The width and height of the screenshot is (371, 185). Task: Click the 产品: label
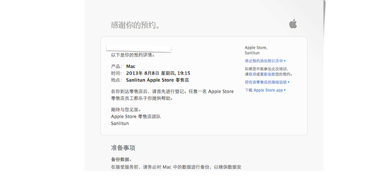tap(117, 66)
